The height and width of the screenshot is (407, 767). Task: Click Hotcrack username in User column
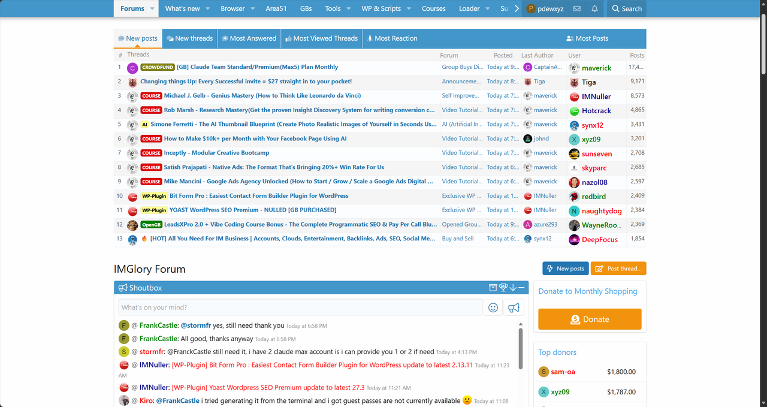[x=596, y=111]
